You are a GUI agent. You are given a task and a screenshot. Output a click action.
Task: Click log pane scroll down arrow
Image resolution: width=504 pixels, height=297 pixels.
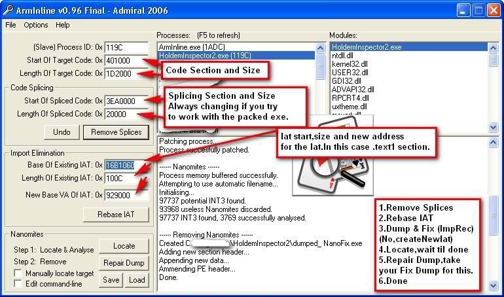pos(494,285)
